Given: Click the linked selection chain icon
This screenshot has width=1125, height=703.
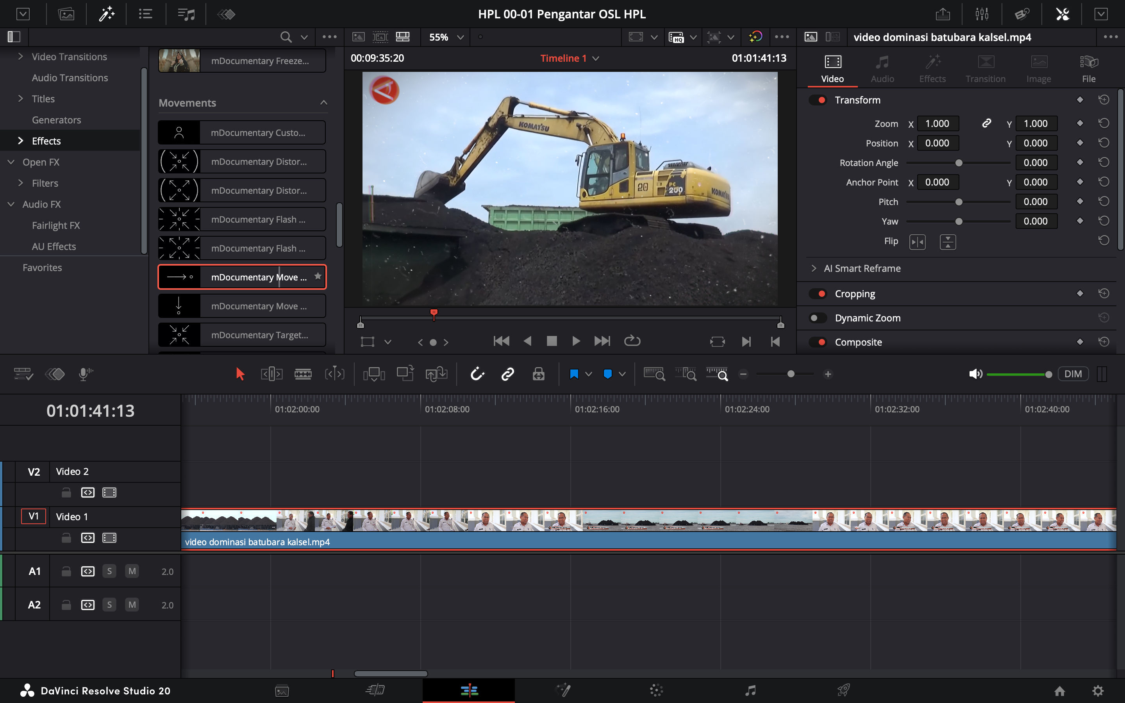Looking at the screenshot, I should click(x=508, y=374).
